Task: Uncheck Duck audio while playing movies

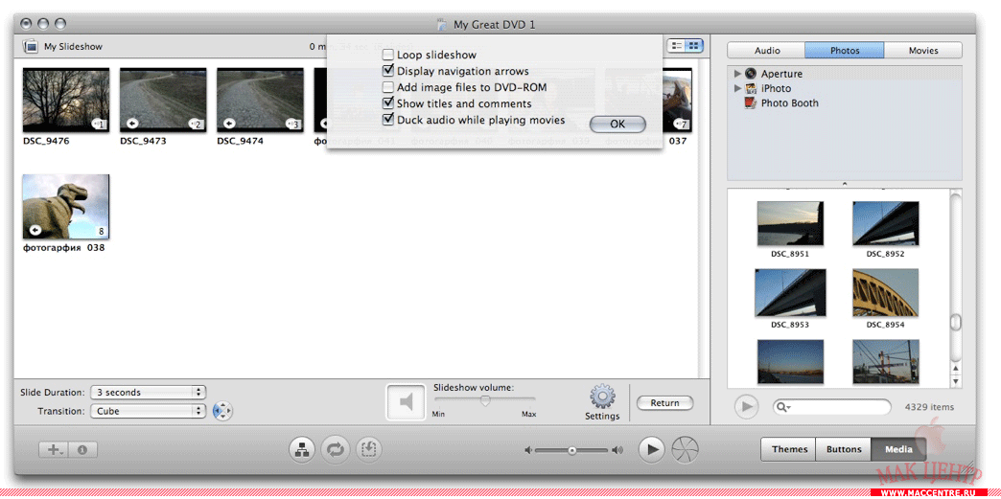Action: point(388,120)
